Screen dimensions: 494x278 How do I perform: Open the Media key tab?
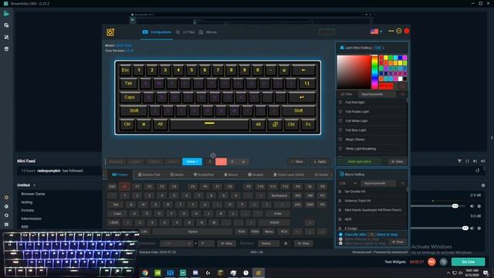(177, 175)
